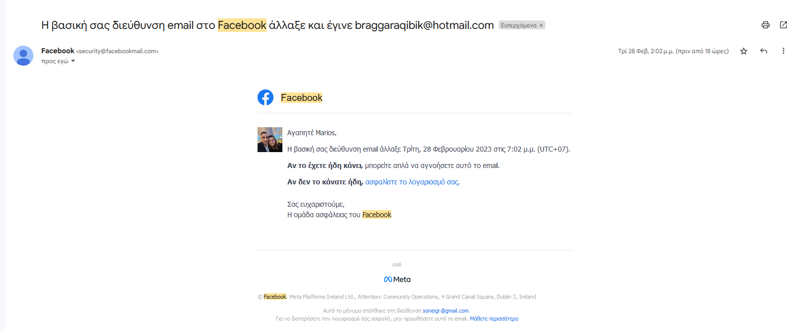Image resolution: width=787 pixels, height=331 pixels.
Task: Expand recipient details next to προς εγώ
Action: point(73,61)
